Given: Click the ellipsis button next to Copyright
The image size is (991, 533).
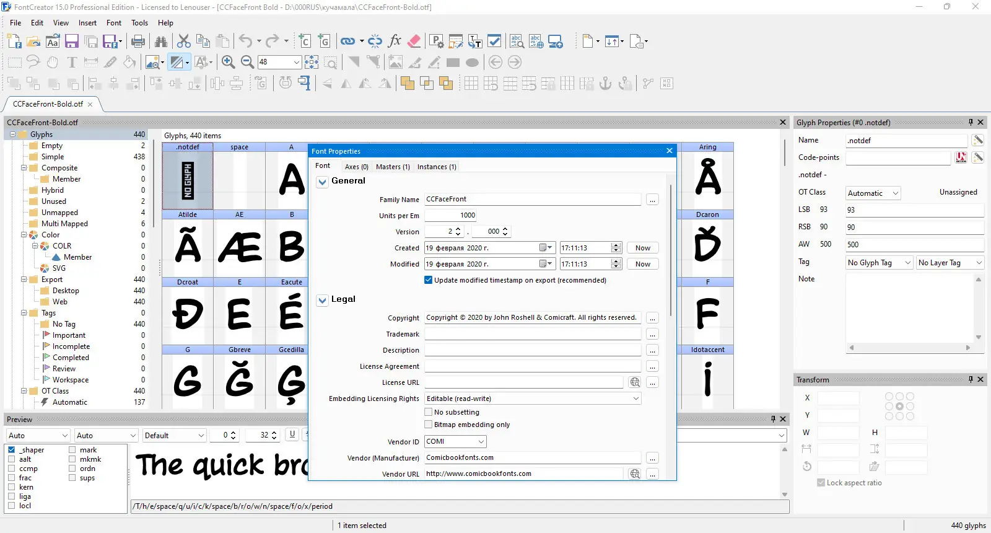Looking at the screenshot, I should pyautogui.click(x=652, y=318).
